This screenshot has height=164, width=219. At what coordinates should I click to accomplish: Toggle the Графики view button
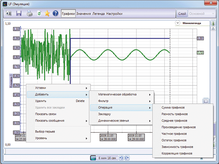(x=68, y=14)
